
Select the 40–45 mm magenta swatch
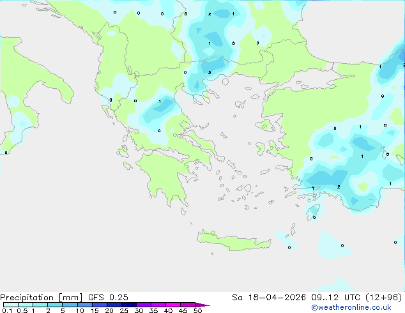click(x=173, y=305)
